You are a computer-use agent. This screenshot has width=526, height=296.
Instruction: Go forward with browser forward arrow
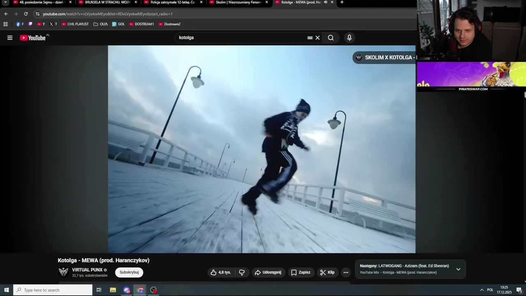[x=16, y=14]
